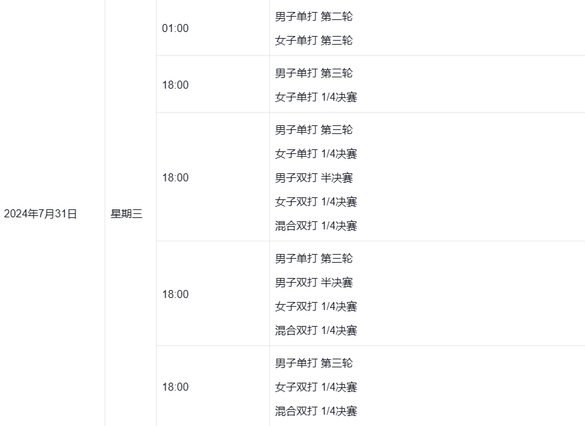
Task: Choose 混合双打 1/4决赛 in the five-event session
Action: pos(316,225)
